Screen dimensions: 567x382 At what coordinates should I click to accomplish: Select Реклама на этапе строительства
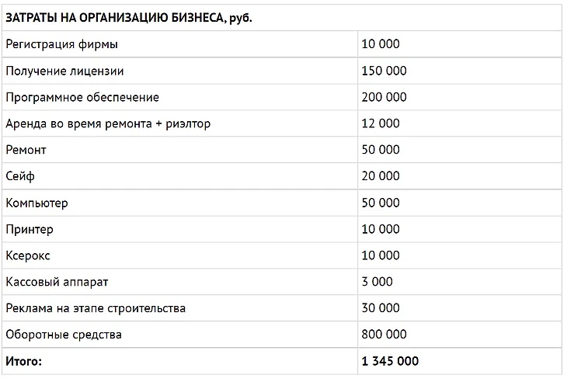[x=96, y=309]
